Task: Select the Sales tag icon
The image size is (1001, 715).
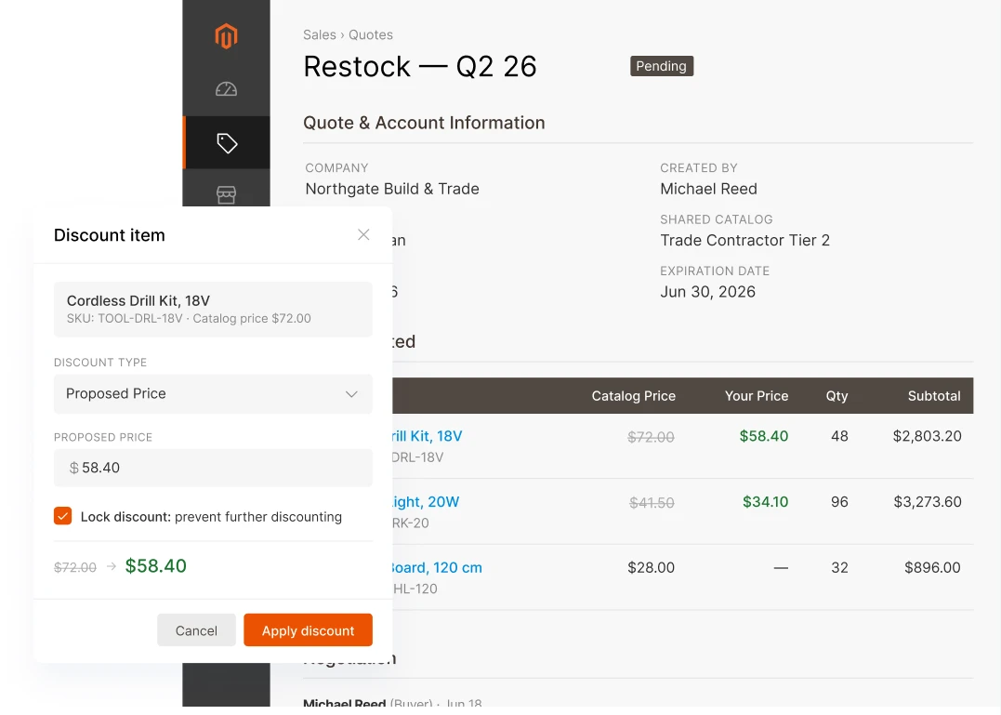Action: (227, 143)
